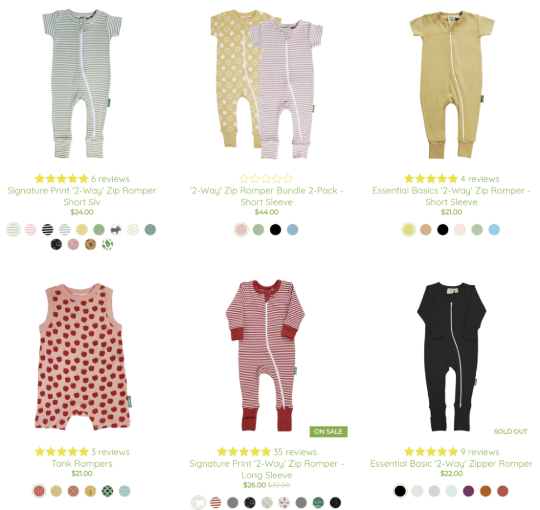
Task: Pick orange swatch for Essential Basic Zipper Romper
Action: coord(485,491)
